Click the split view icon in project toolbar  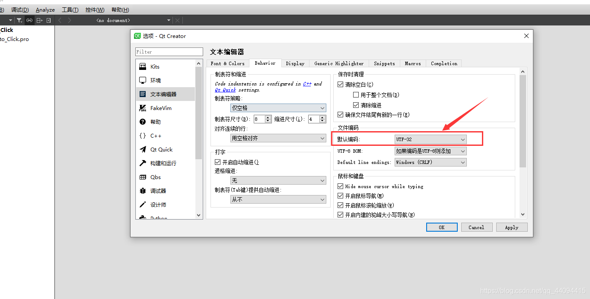click(x=39, y=20)
